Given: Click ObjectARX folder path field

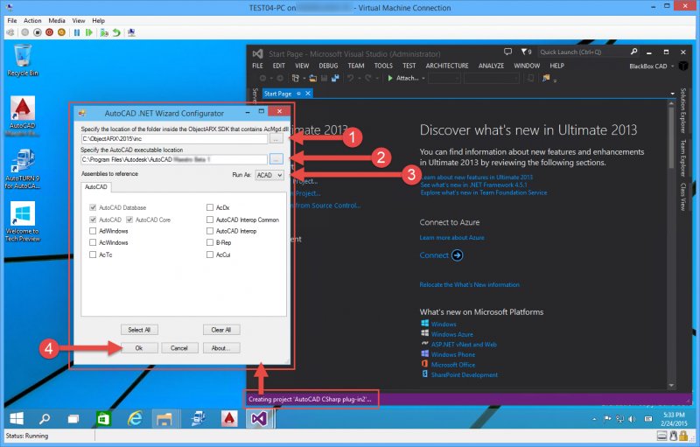Looking at the screenshot, I should click(174, 139).
